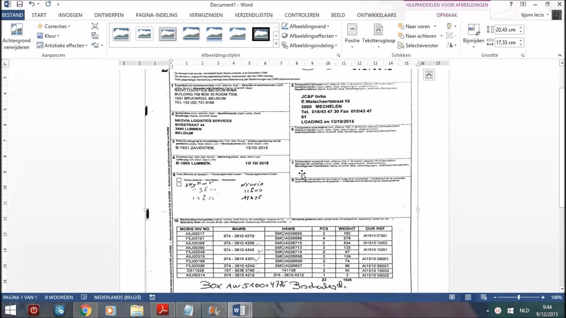The height and width of the screenshot is (318, 566).
Task: Open the quick access toolbar customize dropdown
Action: pyautogui.click(x=58, y=4)
